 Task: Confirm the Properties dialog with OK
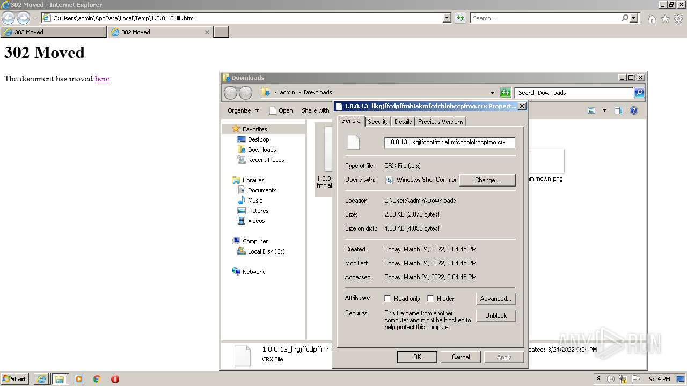pyautogui.click(x=417, y=357)
